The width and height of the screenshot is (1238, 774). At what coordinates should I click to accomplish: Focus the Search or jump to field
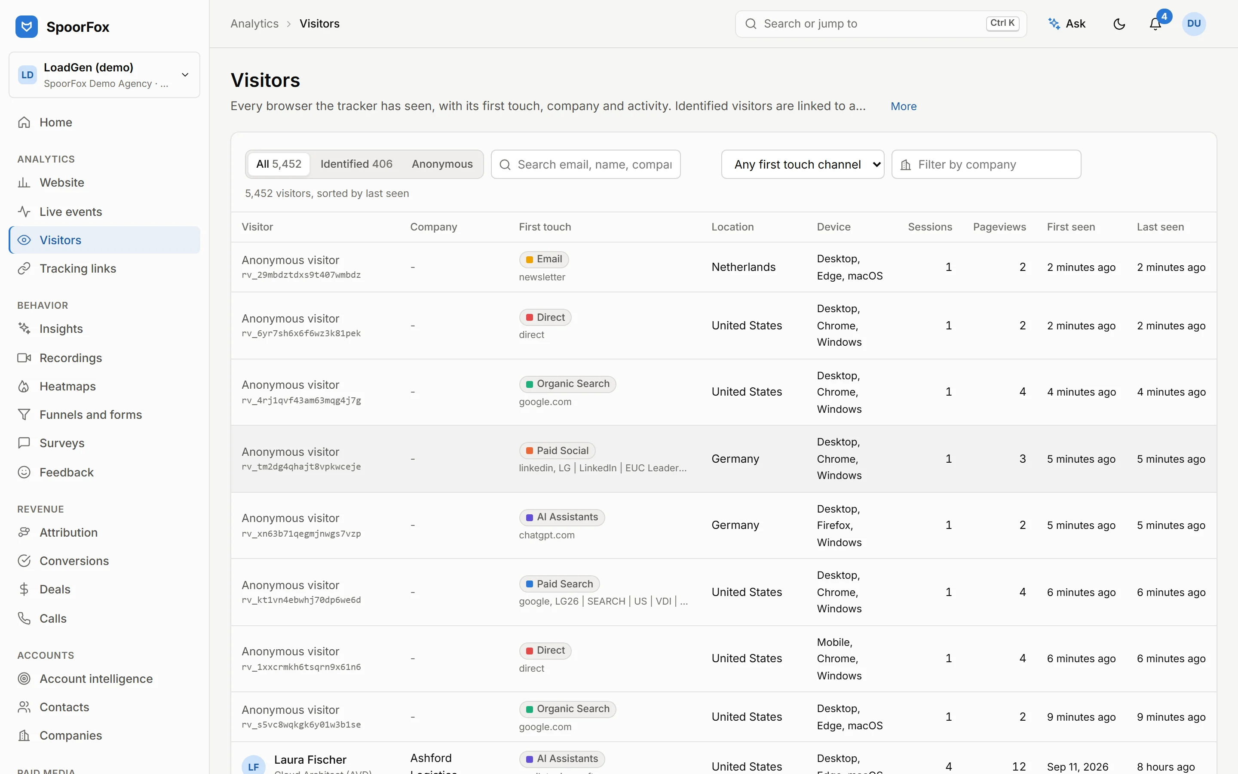pos(881,24)
